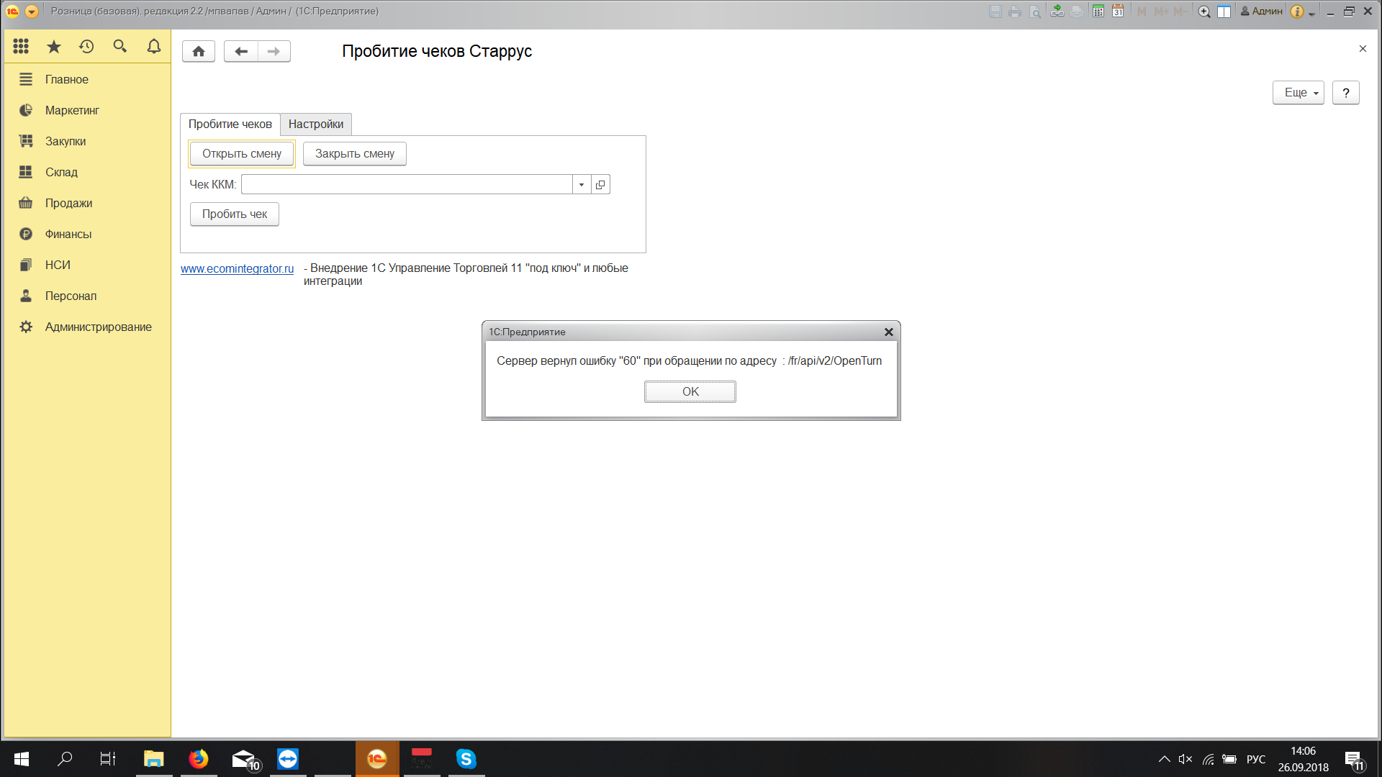Click the Открыть смену button
Viewport: 1382px width, 777px height.
pyautogui.click(x=242, y=154)
